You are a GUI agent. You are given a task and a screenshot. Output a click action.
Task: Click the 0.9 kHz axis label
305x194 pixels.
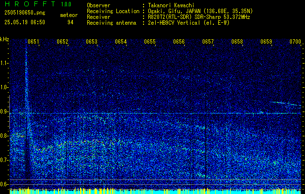click(x=4, y=112)
